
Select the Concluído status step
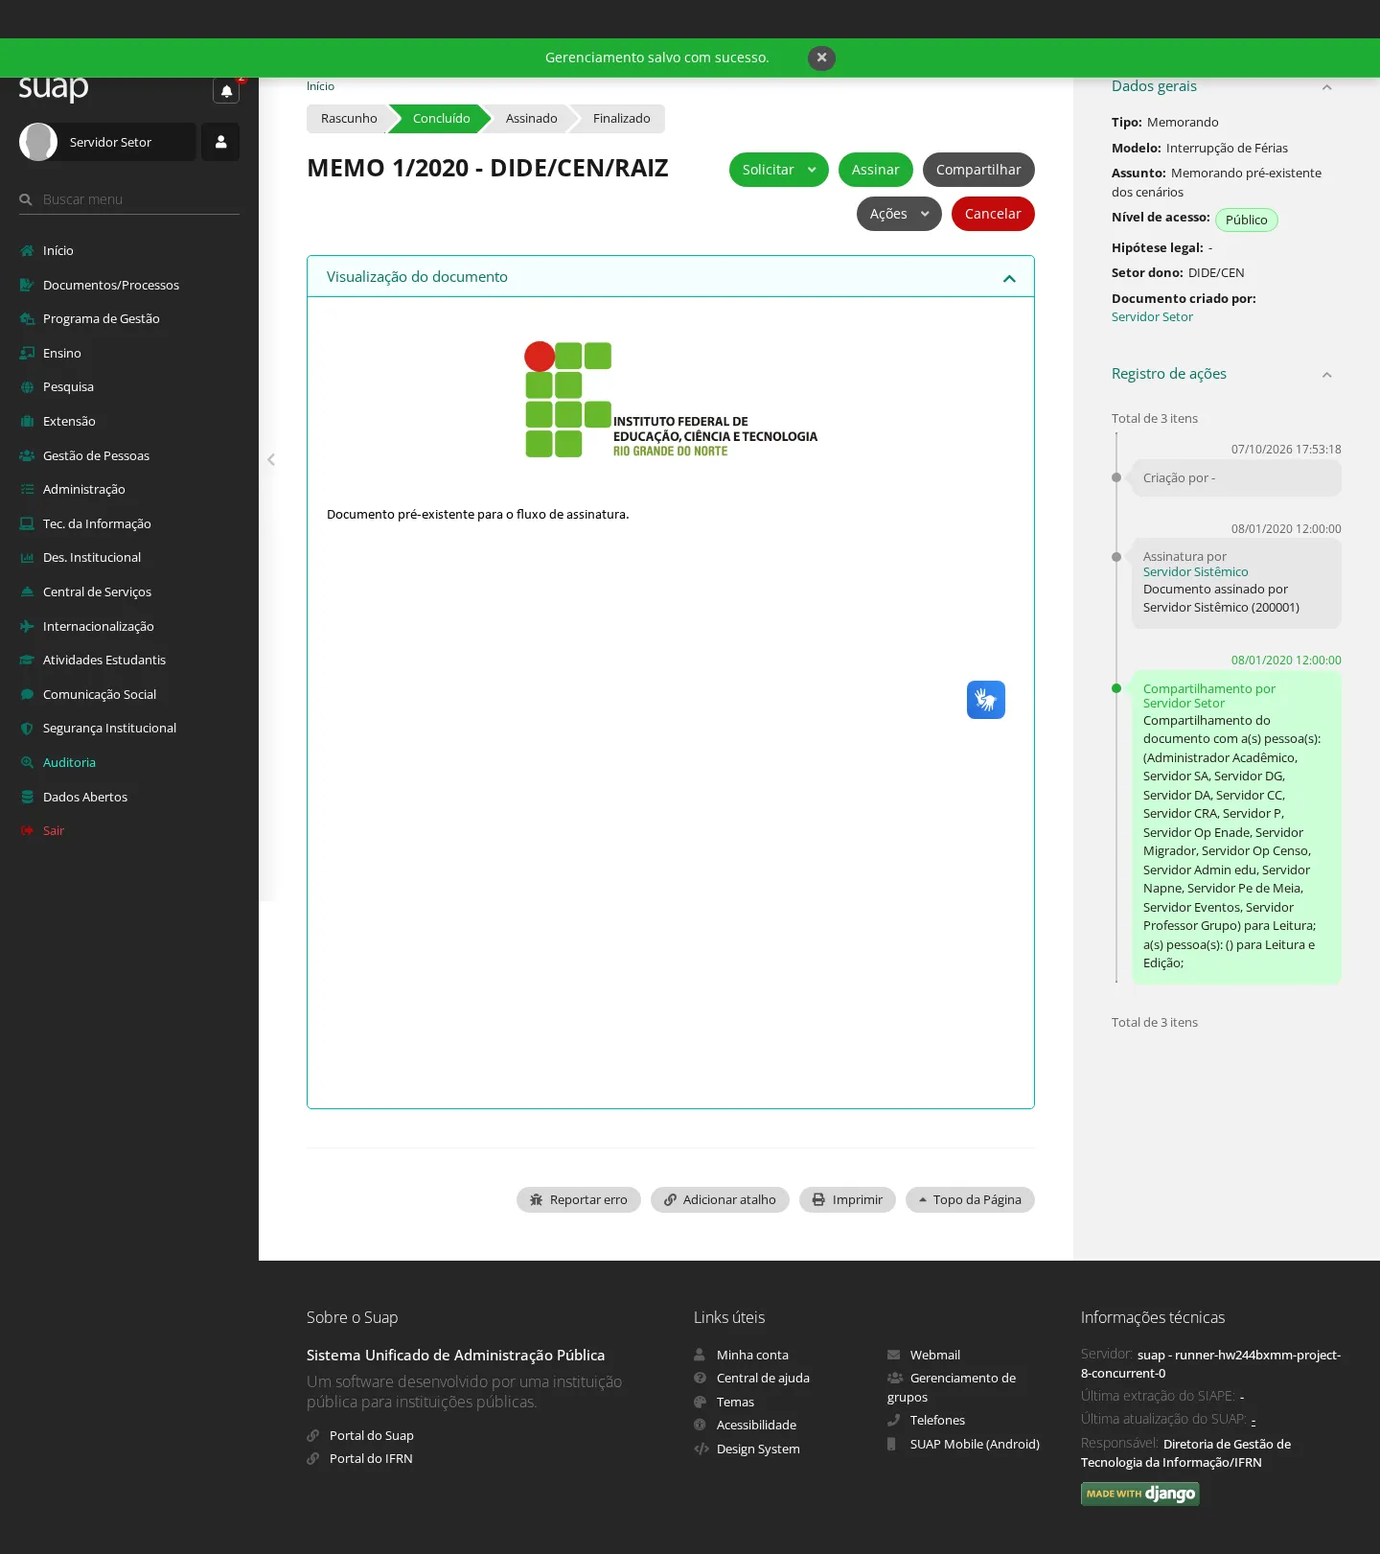(441, 118)
